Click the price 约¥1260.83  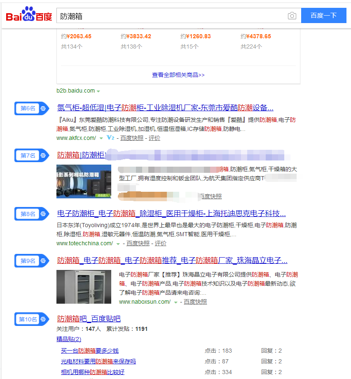click(x=196, y=36)
